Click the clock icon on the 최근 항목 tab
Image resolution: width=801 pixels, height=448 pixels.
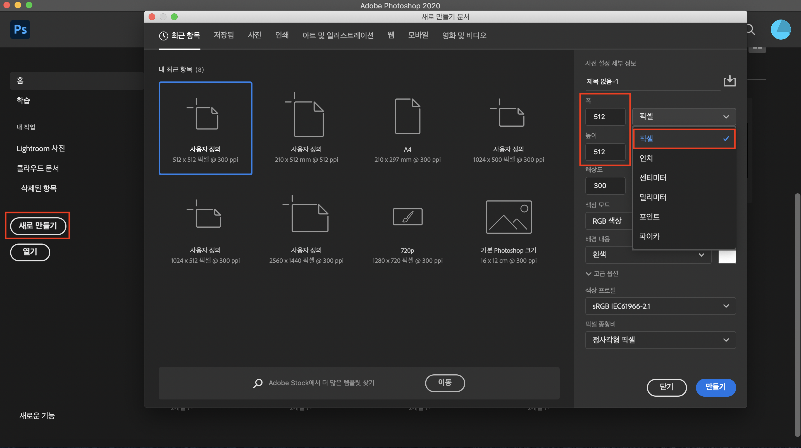pos(164,36)
